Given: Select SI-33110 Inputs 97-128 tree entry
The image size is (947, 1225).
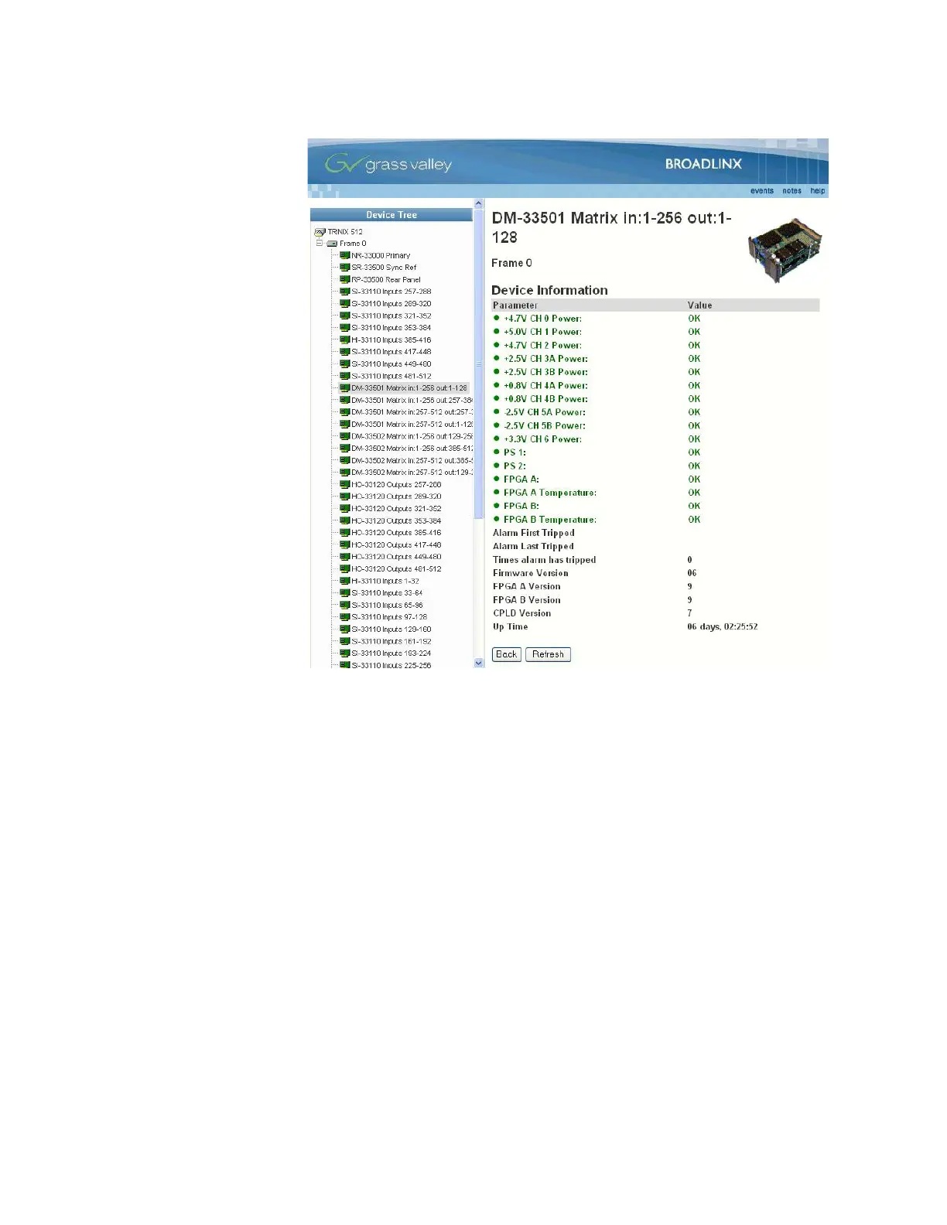Looking at the screenshot, I should [x=389, y=617].
